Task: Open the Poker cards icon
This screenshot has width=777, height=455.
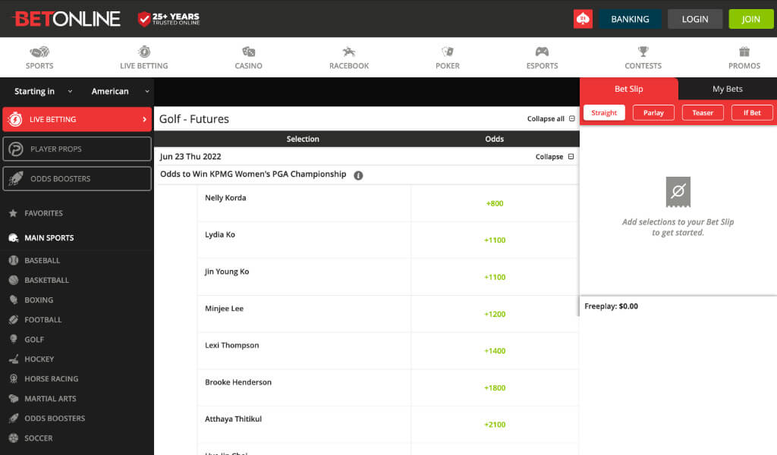Action: [448, 52]
